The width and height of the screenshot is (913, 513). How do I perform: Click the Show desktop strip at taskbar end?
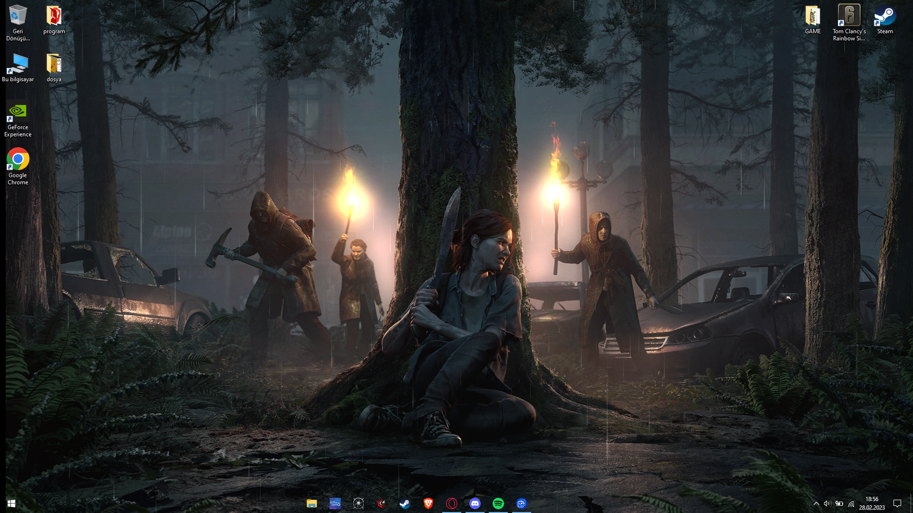pyautogui.click(x=911, y=503)
